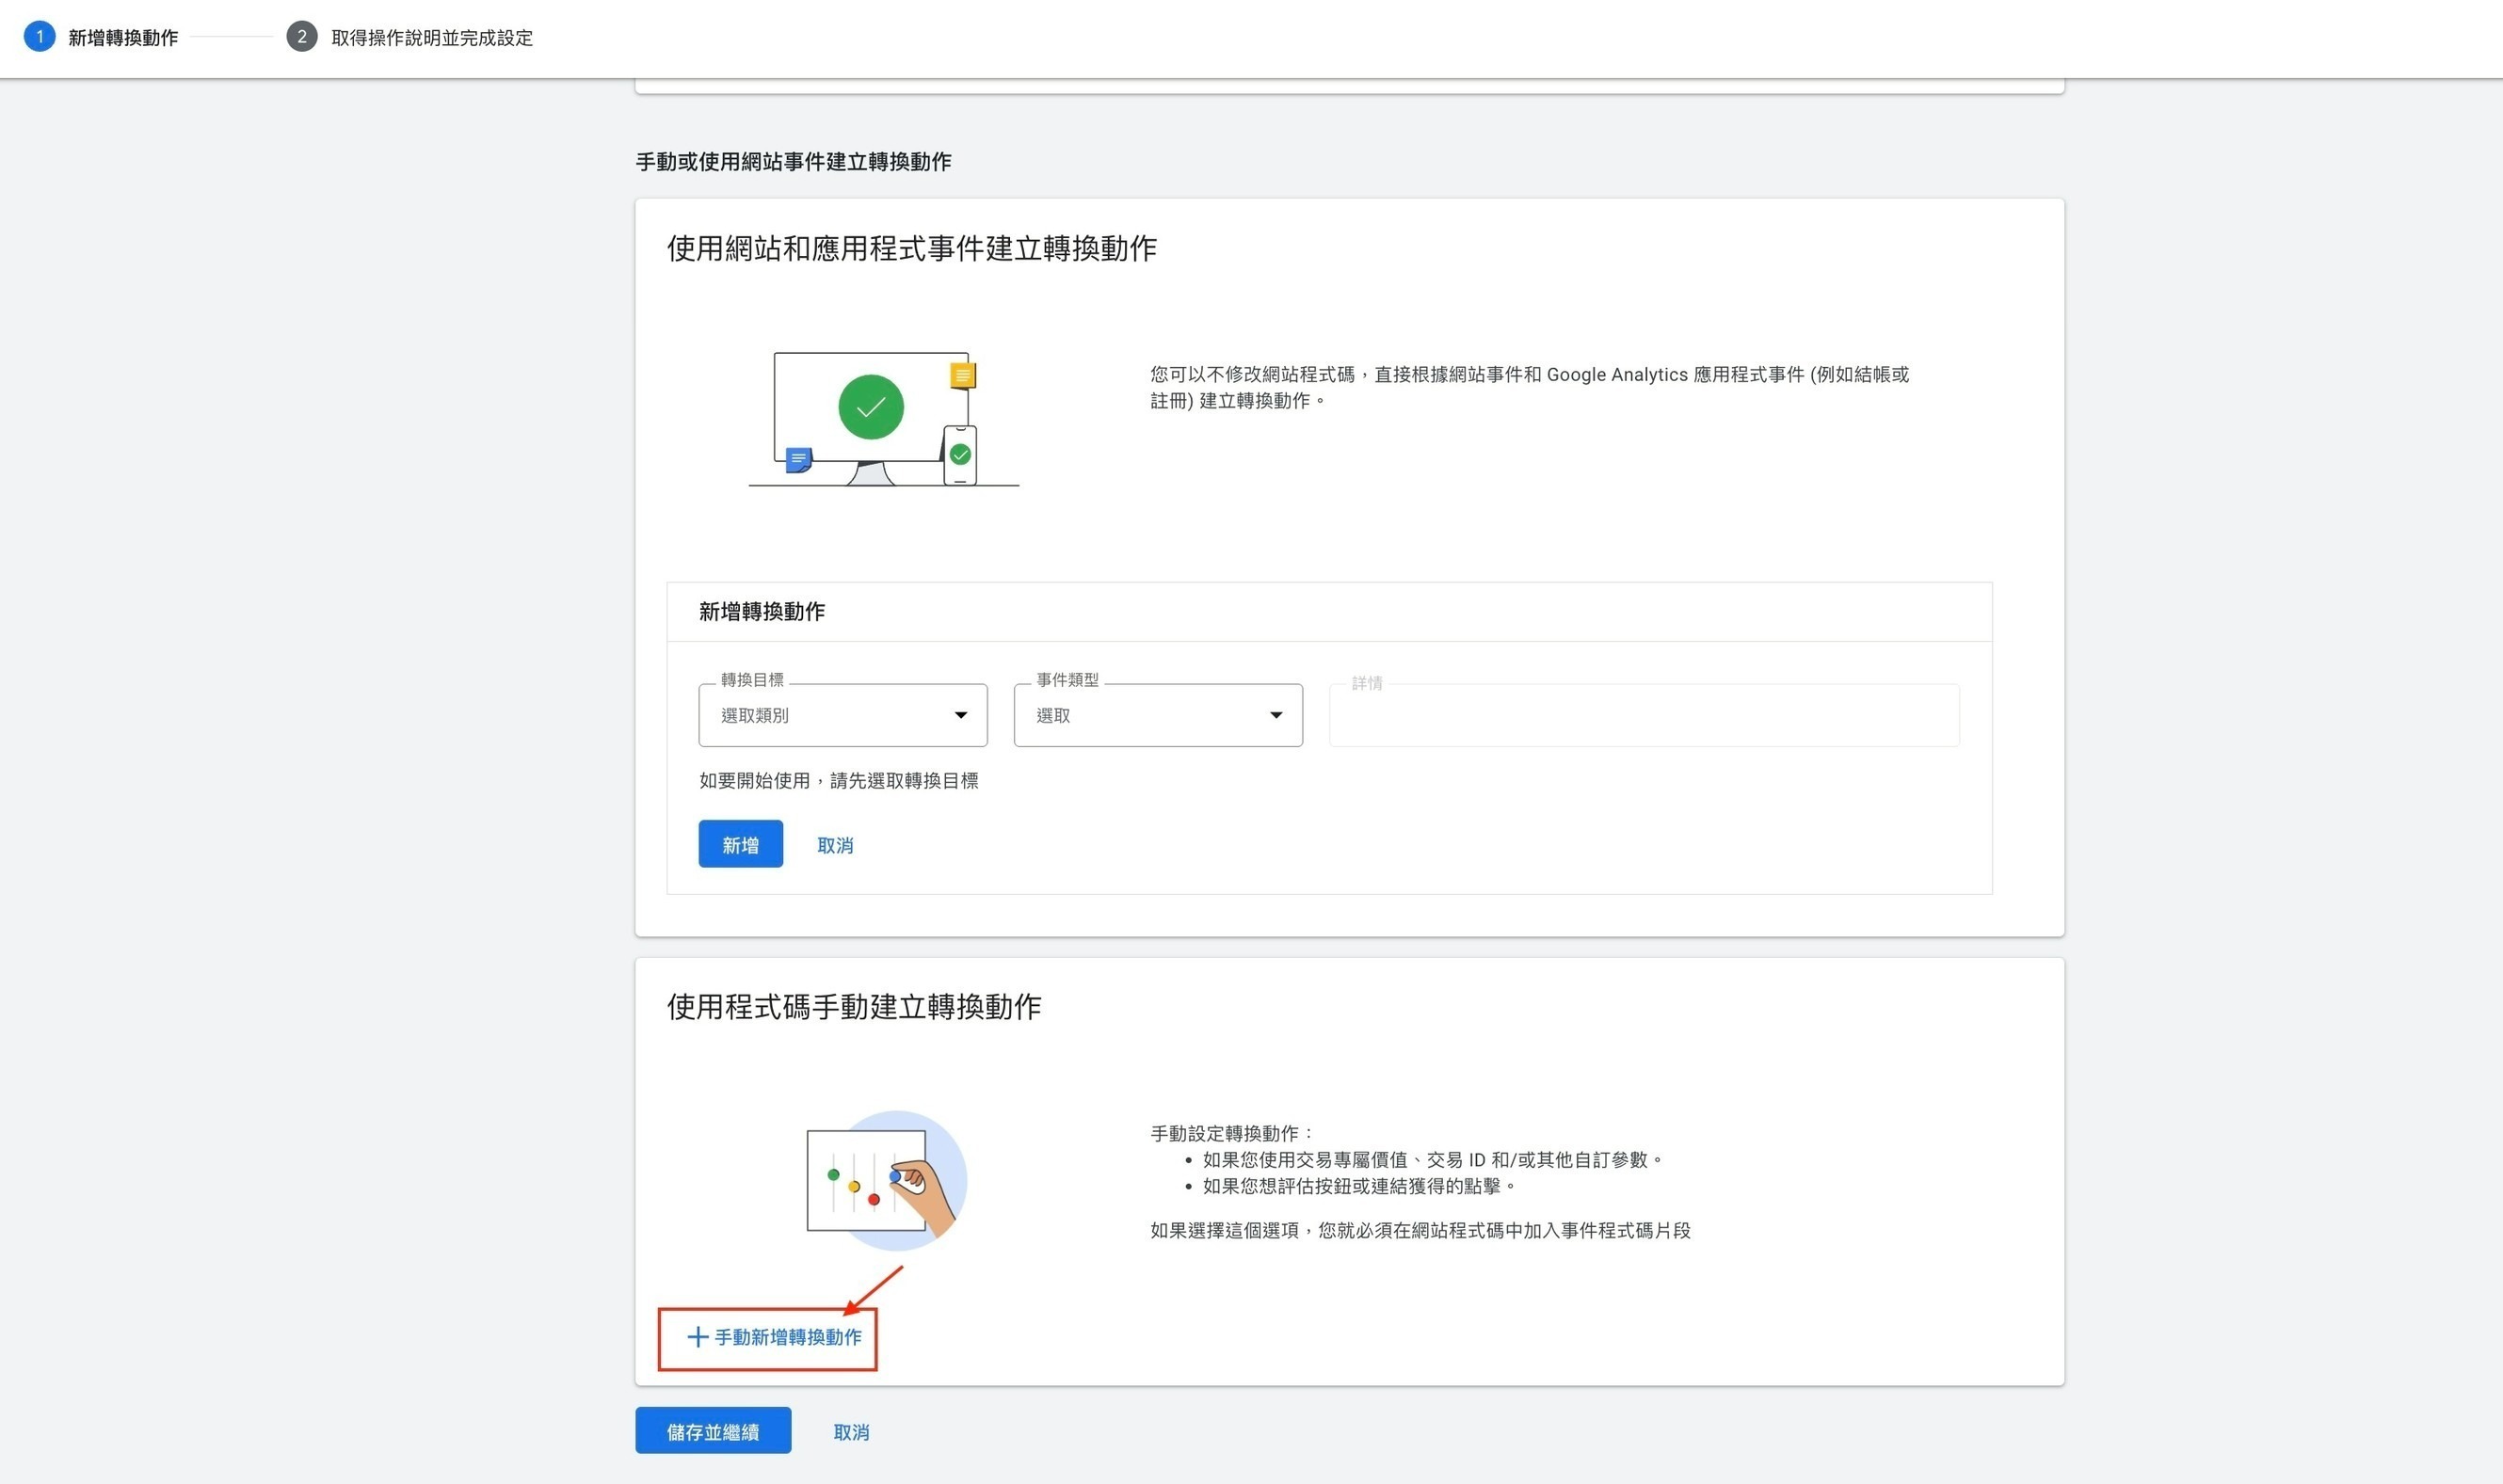Viewport: 2503px width, 1484px height.
Task: Click into the 詳情 input field
Action: point(1643,715)
